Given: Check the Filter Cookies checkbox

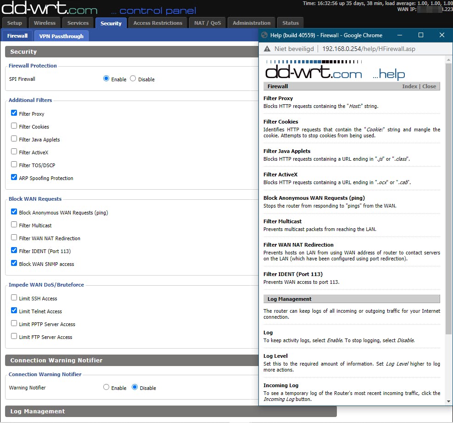Looking at the screenshot, I should pyautogui.click(x=14, y=126).
